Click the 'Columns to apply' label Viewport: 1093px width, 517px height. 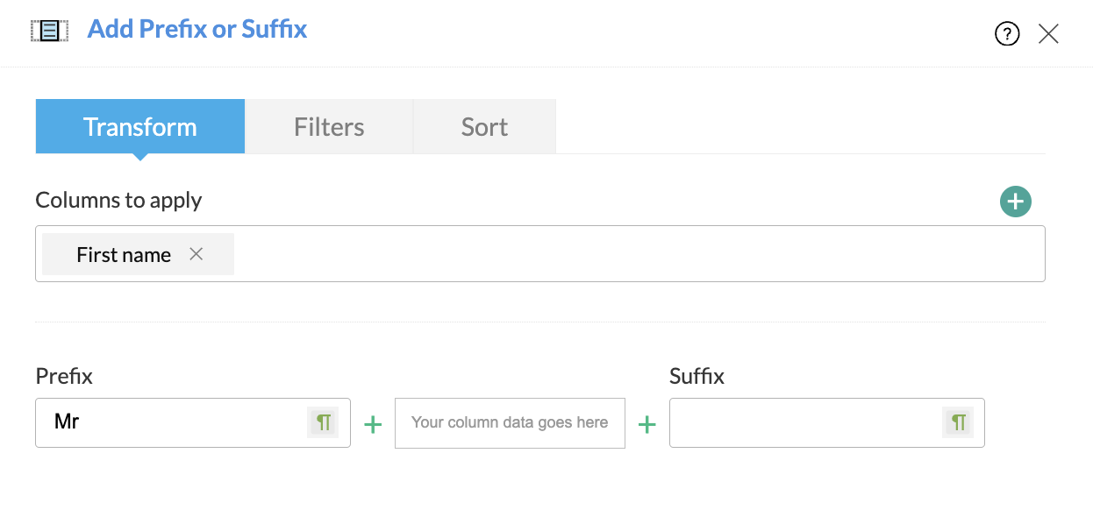point(118,200)
